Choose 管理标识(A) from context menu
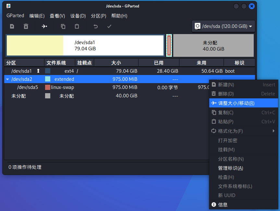Viewport: 280px width, 211px height. [244, 168]
